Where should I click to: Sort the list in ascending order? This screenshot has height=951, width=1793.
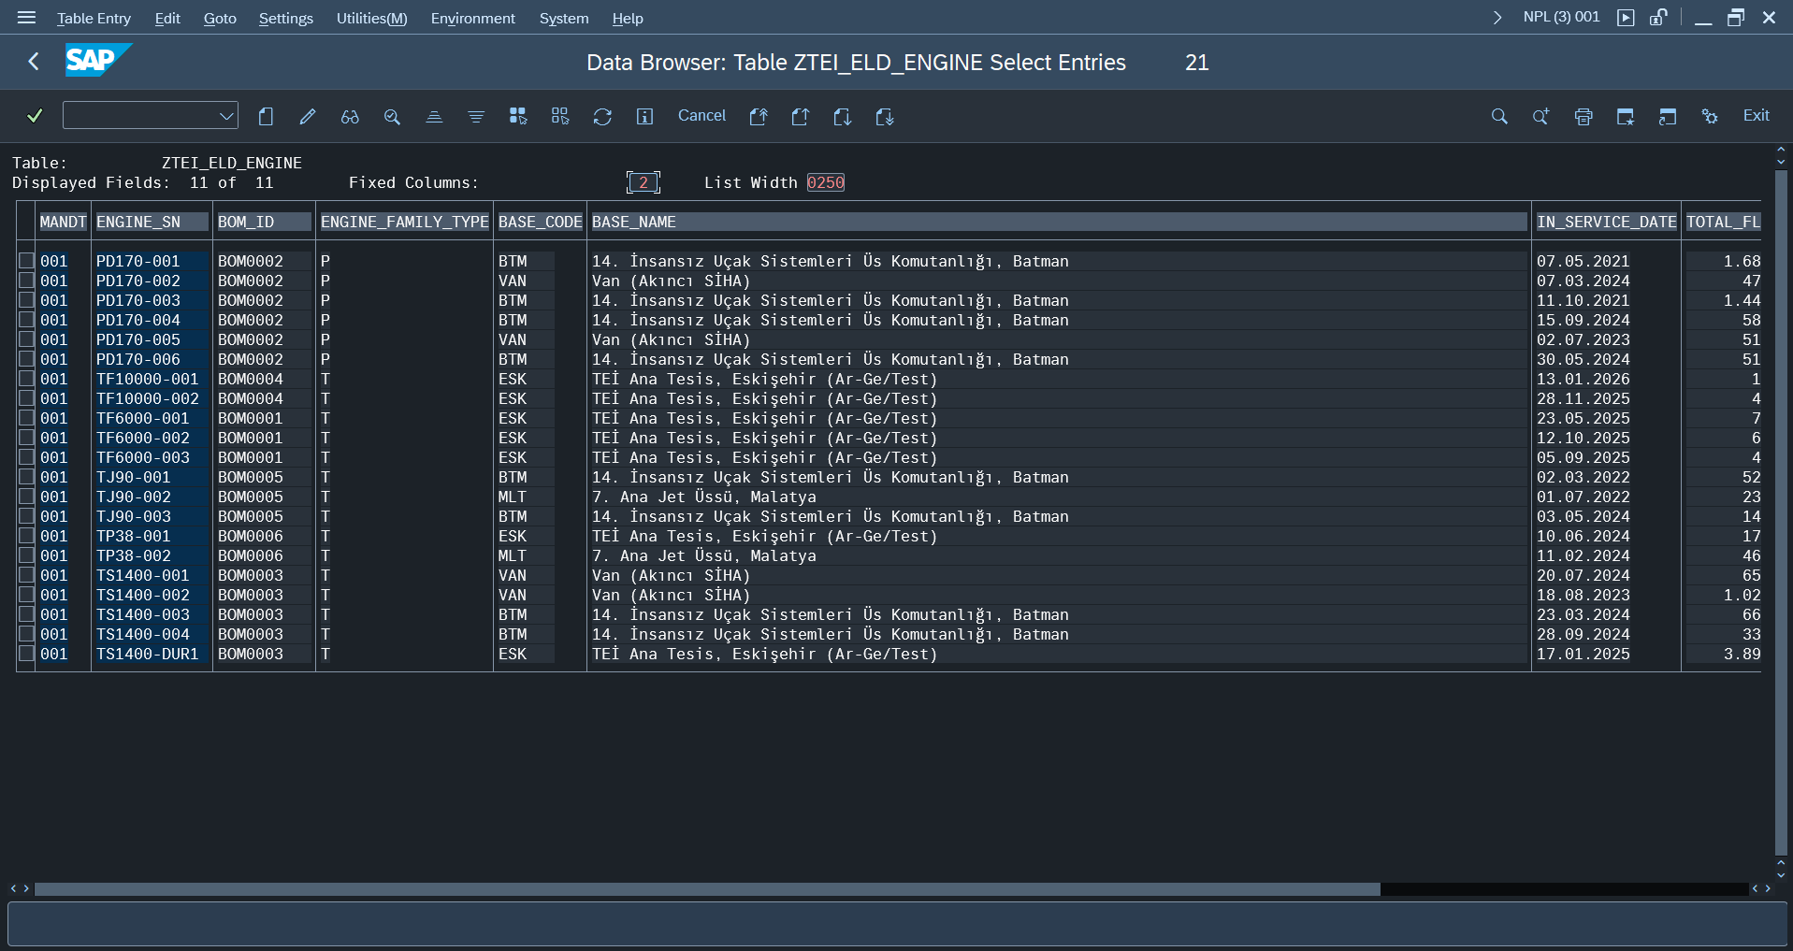click(434, 116)
